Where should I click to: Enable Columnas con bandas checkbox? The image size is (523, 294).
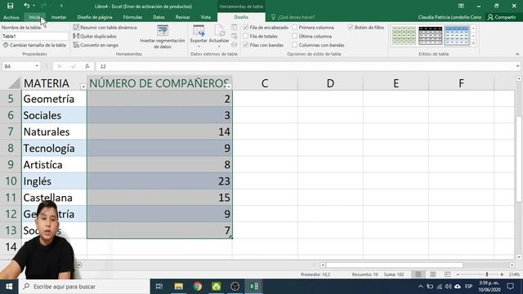(295, 45)
